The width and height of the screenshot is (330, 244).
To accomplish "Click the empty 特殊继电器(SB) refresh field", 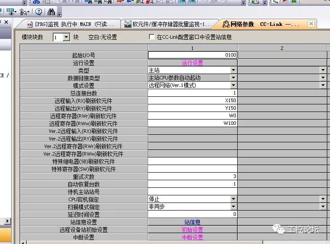I will pyautogui.click(x=193, y=161).
